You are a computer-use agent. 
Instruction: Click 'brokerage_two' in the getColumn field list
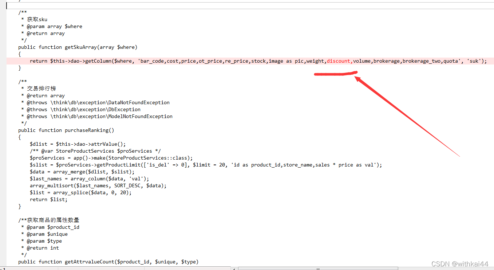(422, 61)
